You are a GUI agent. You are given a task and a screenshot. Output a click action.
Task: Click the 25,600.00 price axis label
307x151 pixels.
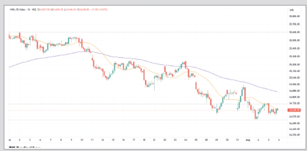(x=294, y=32)
